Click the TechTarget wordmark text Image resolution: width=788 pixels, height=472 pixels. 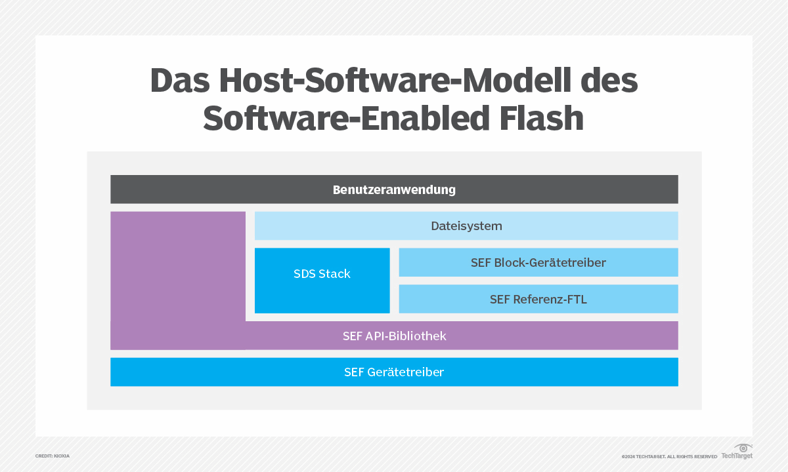pyautogui.click(x=737, y=456)
